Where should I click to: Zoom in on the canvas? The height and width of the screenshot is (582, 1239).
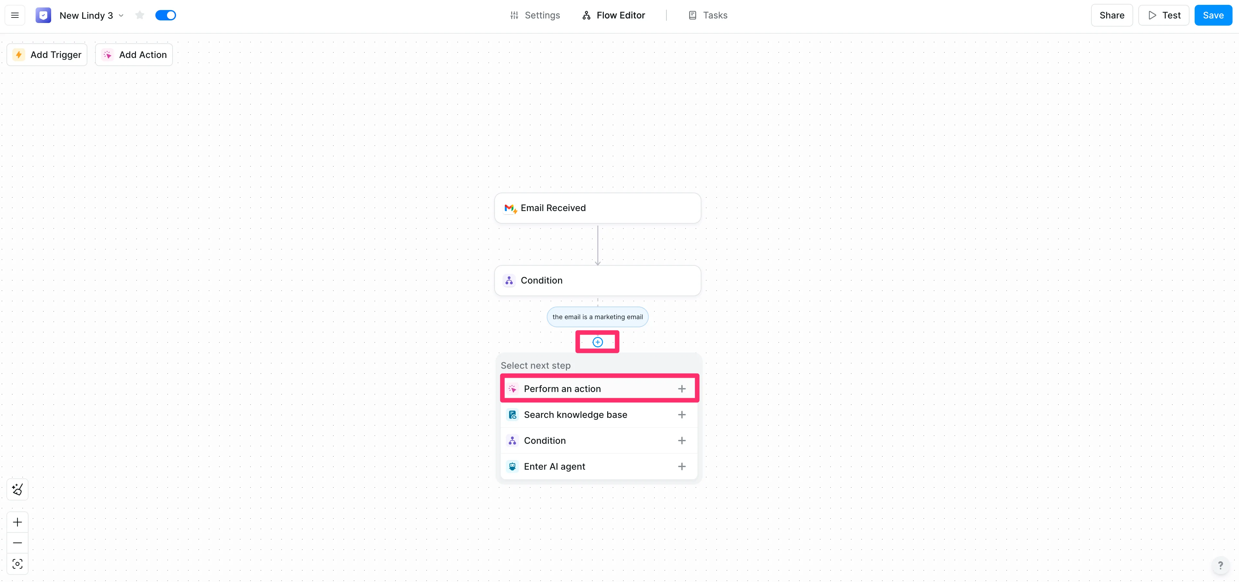coord(17,522)
